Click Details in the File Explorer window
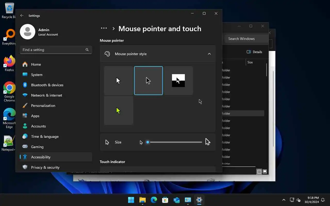The width and height of the screenshot is (330, 206). point(254,52)
